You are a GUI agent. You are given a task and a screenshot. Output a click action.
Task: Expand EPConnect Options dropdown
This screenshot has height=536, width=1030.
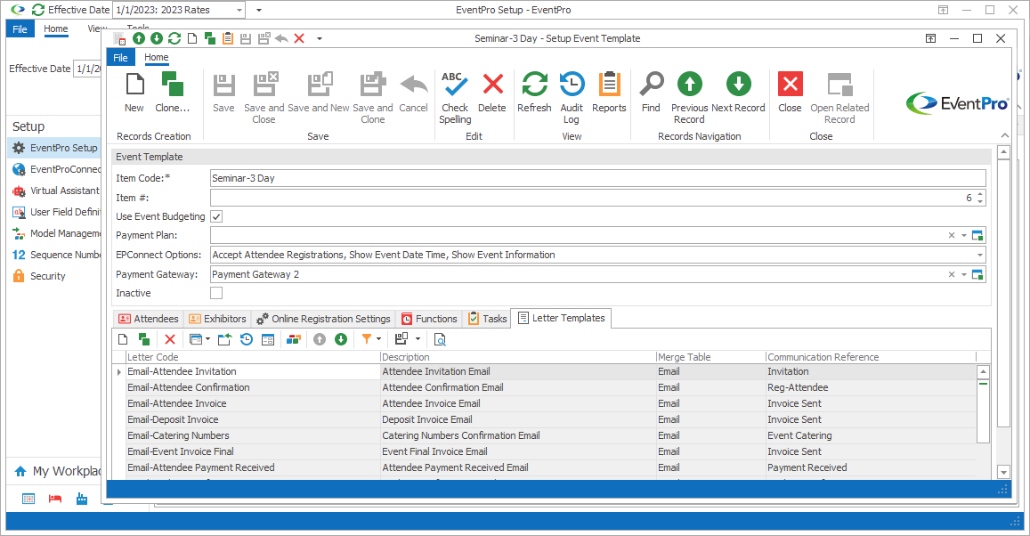coord(979,255)
